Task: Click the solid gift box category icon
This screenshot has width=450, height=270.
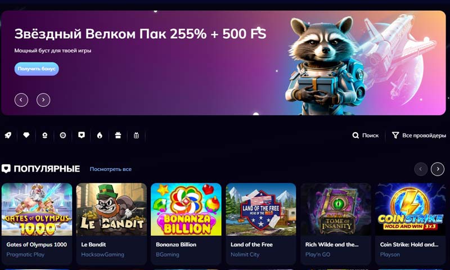Action: click(118, 135)
